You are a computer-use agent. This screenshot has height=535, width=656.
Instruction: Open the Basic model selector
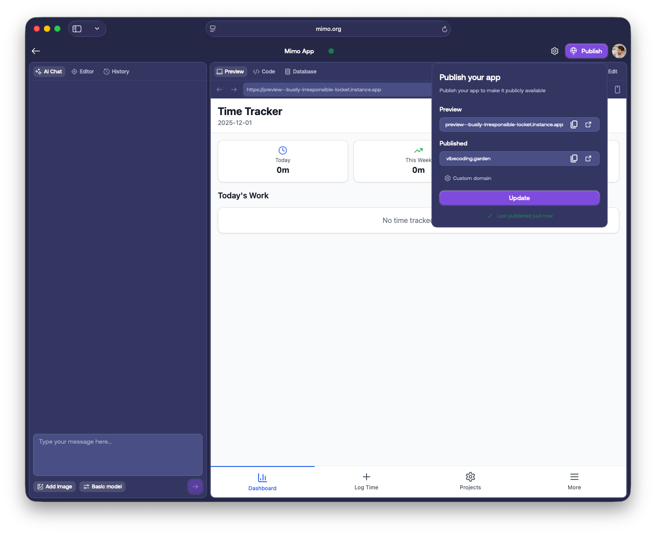click(x=102, y=487)
